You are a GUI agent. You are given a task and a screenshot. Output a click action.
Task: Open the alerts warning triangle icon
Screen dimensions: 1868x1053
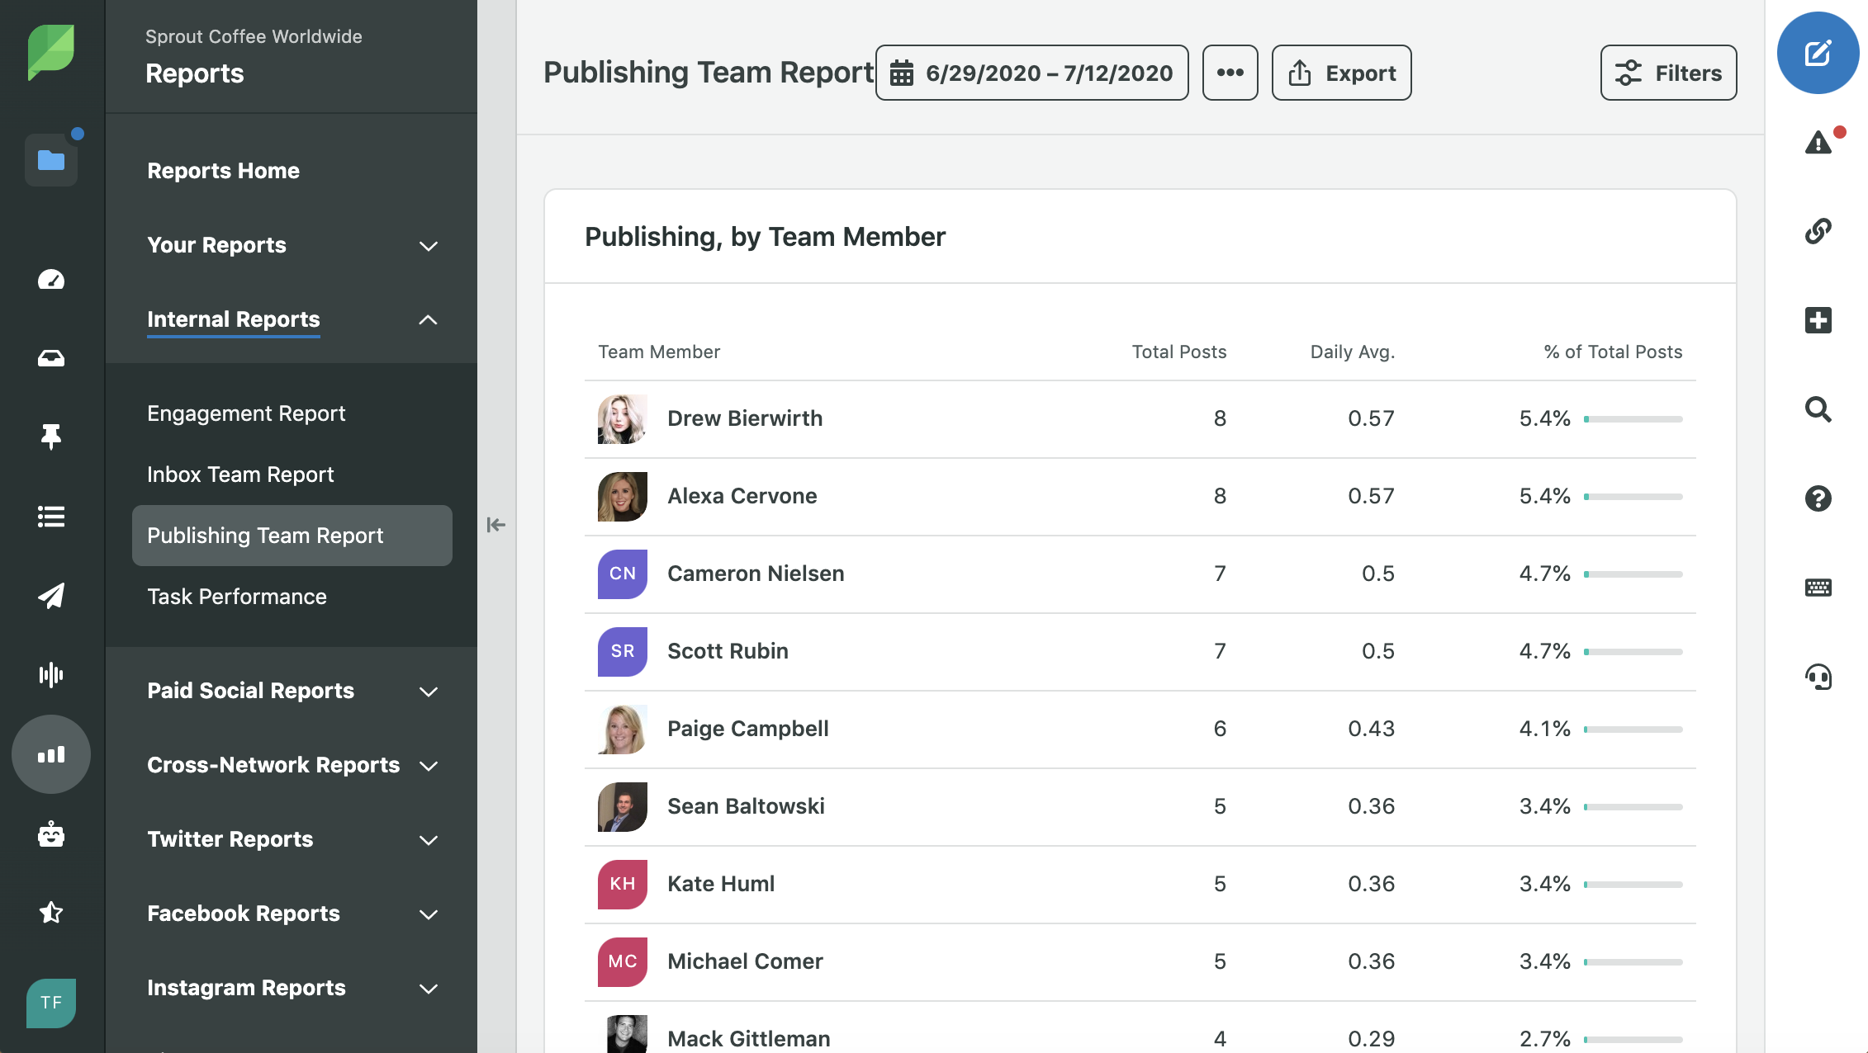1818,144
